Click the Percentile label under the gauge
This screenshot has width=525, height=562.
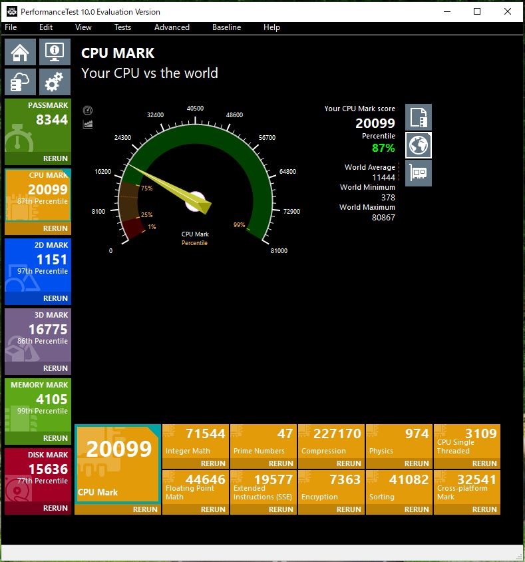coord(194,243)
